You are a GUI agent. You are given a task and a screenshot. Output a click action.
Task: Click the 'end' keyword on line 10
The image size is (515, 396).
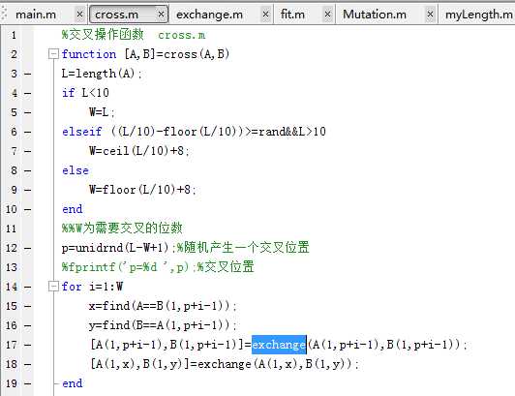click(x=73, y=209)
